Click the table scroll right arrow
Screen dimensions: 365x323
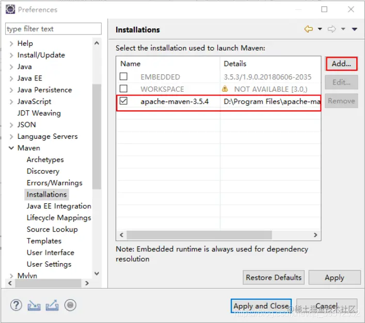315,235
